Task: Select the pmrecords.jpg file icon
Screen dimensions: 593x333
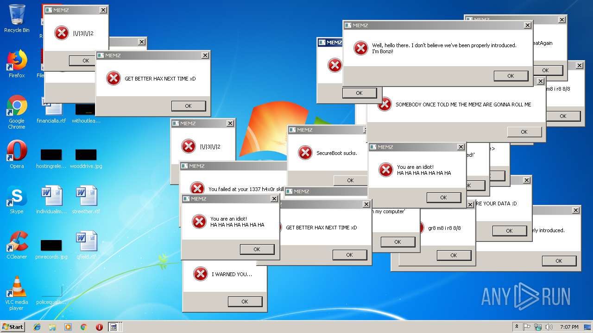Action: pos(51,249)
